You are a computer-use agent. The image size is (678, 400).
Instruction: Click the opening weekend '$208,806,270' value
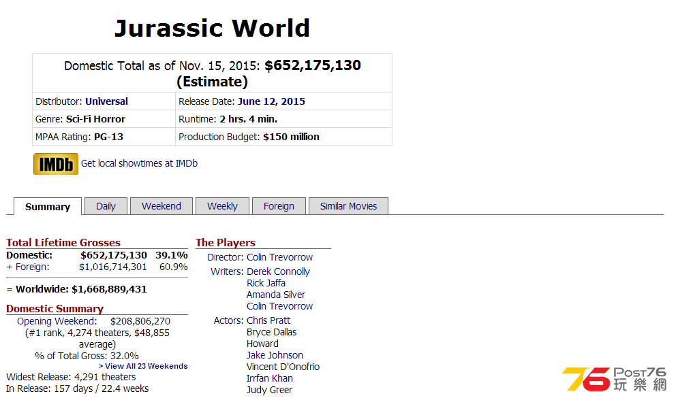click(140, 322)
